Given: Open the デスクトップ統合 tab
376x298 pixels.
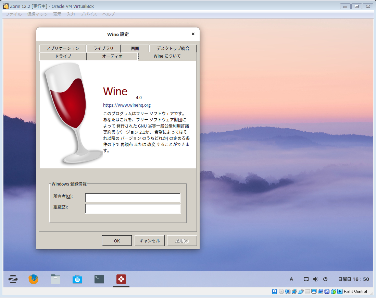Looking at the screenshot, I should pyautogui.click(x=173, y=48).
